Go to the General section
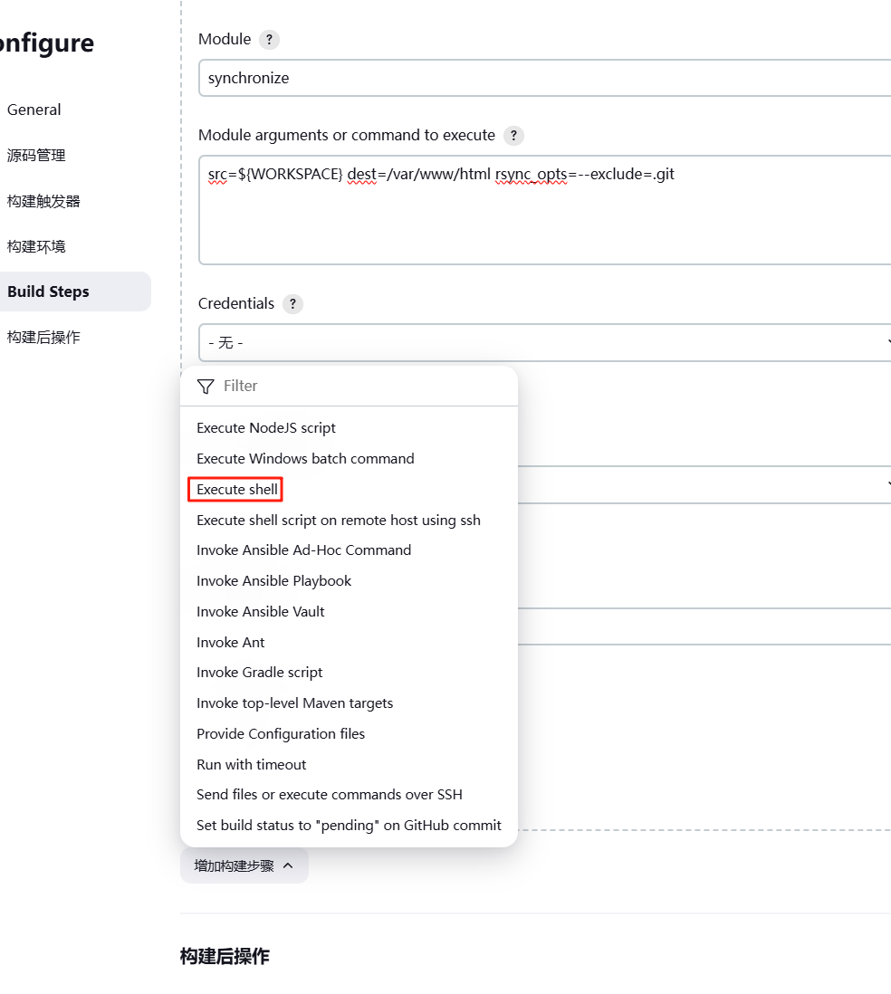The height and width of the screenshot is (994, 891). click(x=34, y=110)
